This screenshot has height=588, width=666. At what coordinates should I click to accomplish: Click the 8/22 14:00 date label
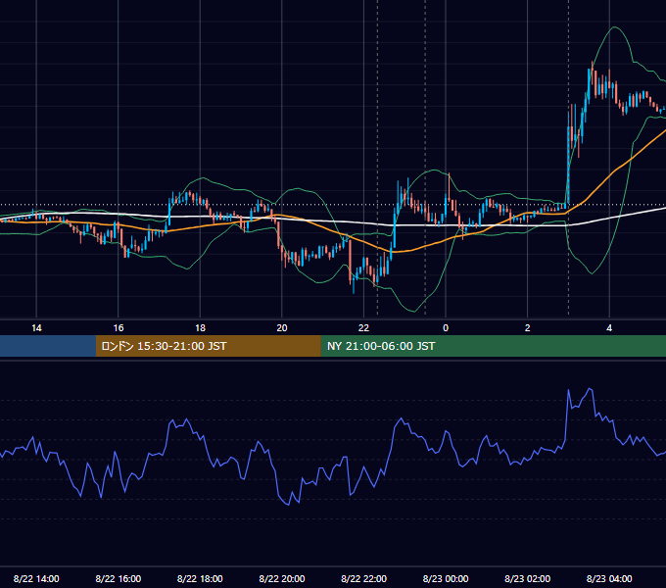[x=36, y=578]
